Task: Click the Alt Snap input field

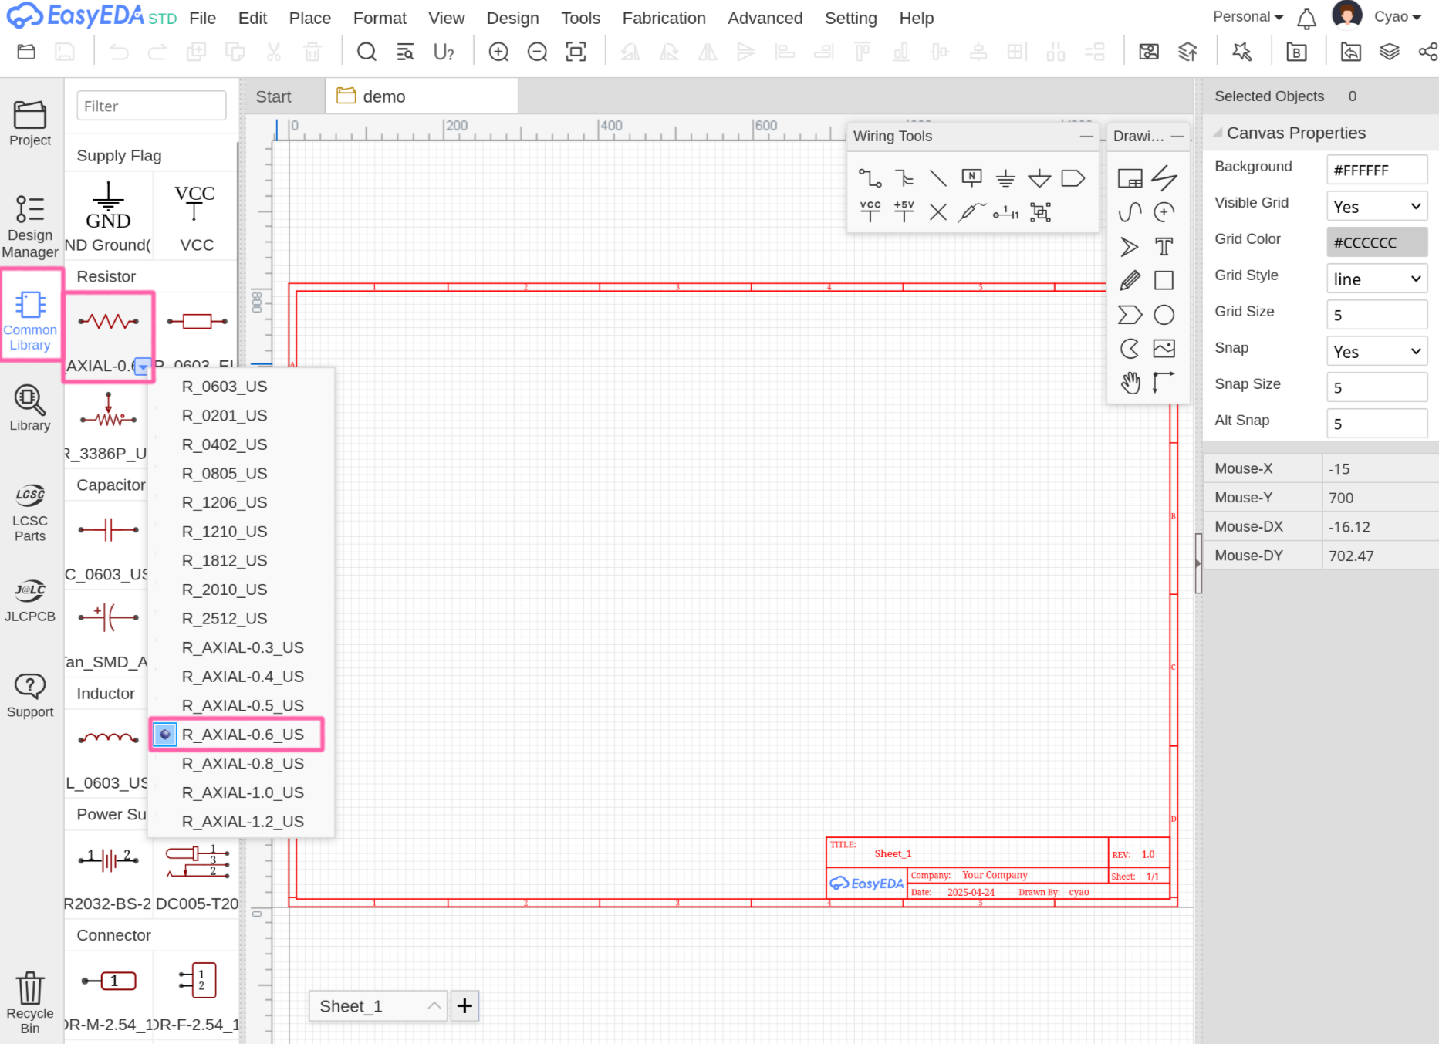Action: 1377,424
